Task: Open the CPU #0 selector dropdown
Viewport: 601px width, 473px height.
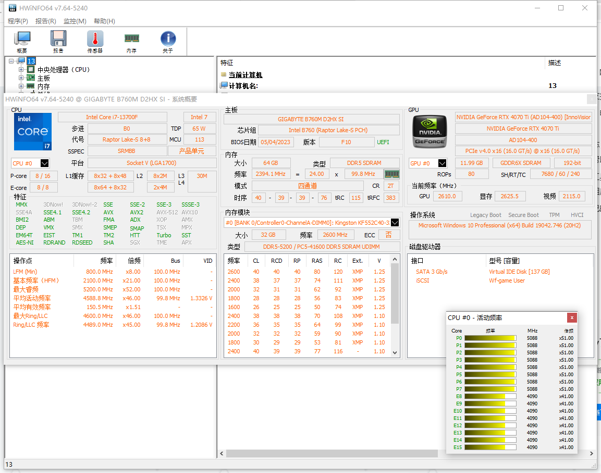Action: (44, 163)
